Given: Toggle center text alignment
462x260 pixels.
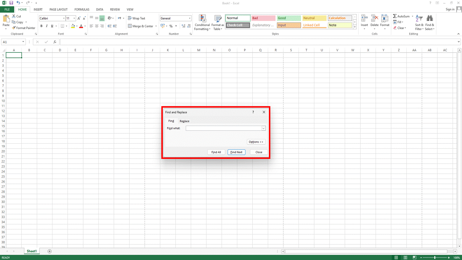Looking at the screenshot, I should [x=97, y=26].
